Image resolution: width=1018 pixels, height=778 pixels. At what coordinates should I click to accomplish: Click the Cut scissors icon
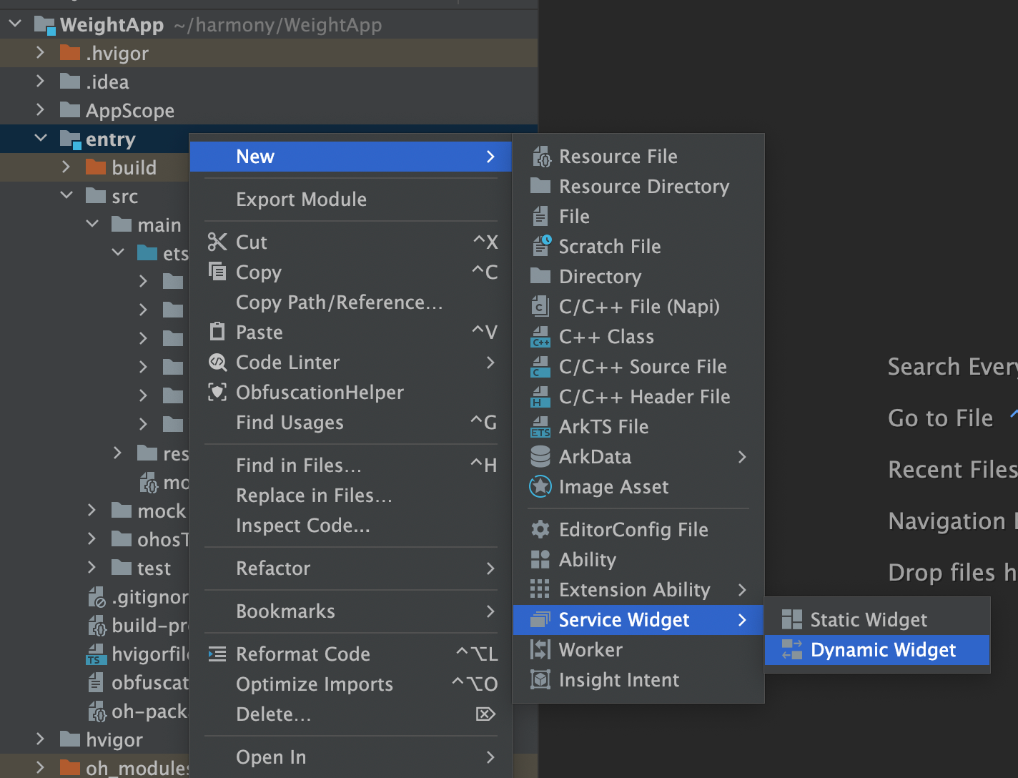217,242
